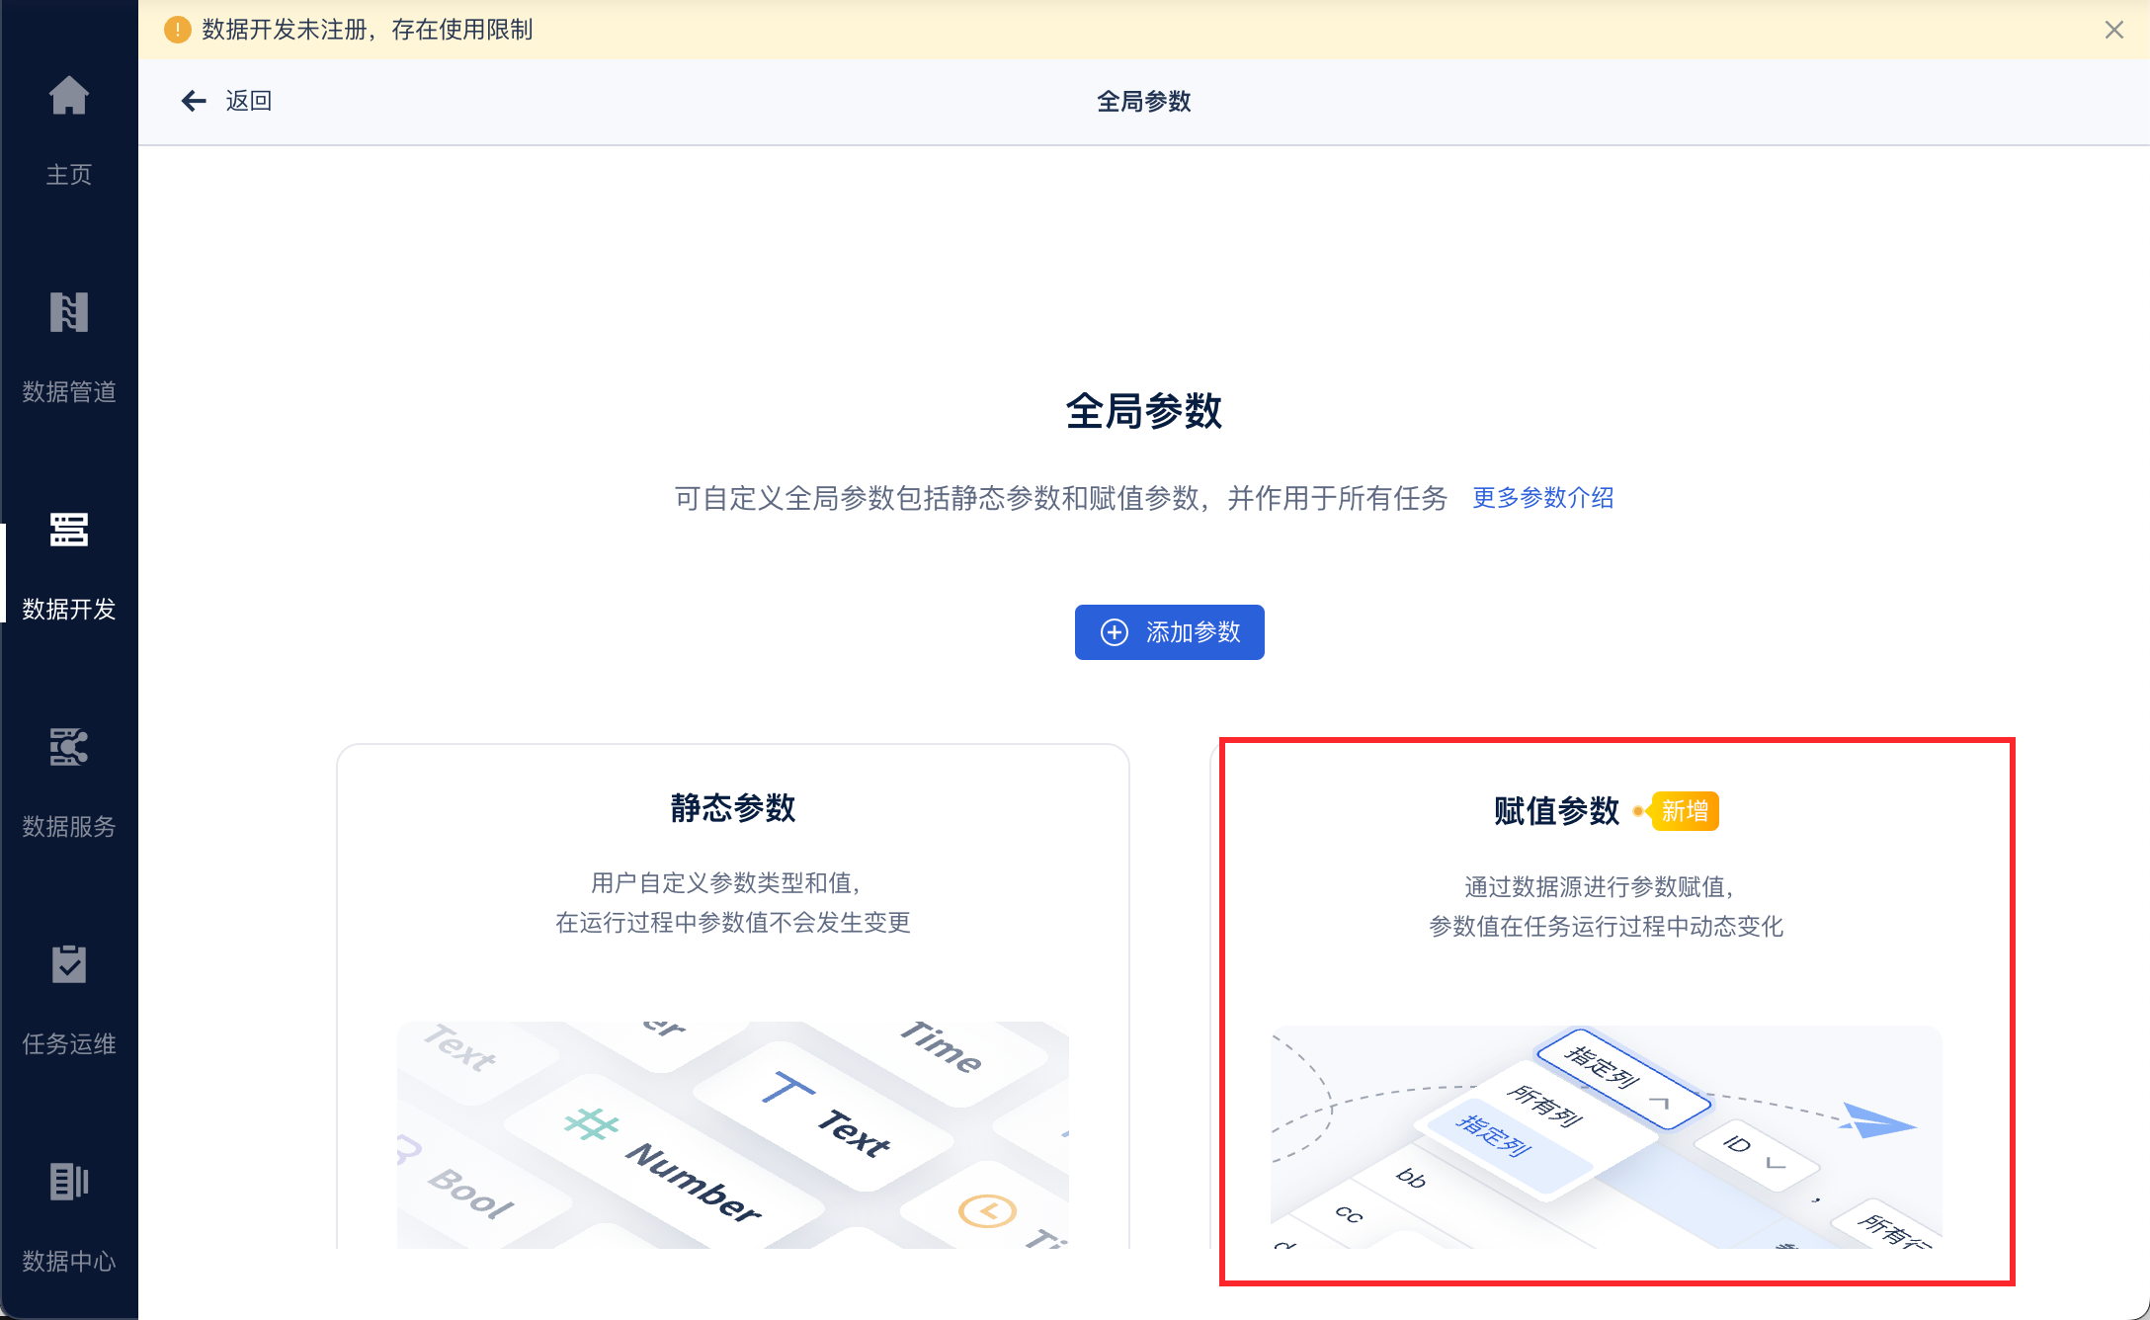2150x1320 pixels.
Task: Open the 任务运维 clipboard icon
Action: [x=69, y=964]
